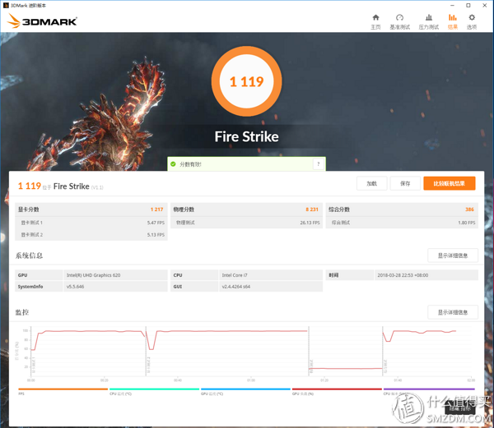Open the Benchmarks (基准测试) gauge tab

(x=399, y=22)
